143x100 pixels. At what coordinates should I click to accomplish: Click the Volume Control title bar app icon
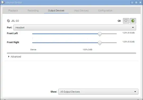click(3, 2)
